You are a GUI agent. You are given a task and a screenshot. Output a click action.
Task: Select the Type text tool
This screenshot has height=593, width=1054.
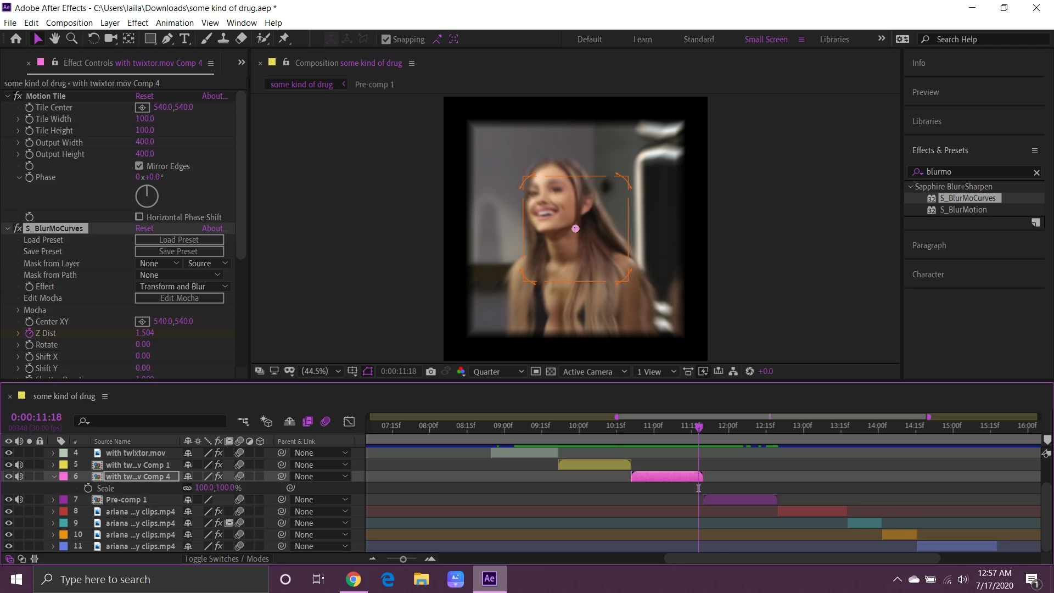click(x=185, y=38)
